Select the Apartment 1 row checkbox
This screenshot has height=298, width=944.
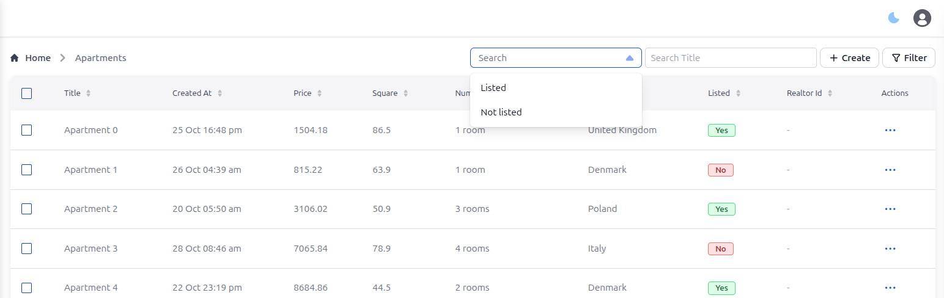(x=27, y=170)
